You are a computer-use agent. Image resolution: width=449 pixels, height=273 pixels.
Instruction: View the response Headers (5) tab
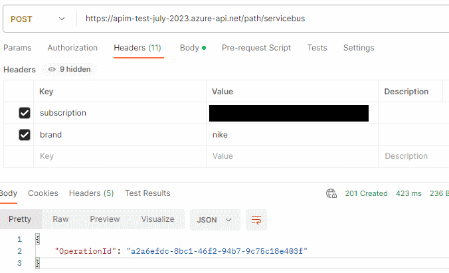91,193
